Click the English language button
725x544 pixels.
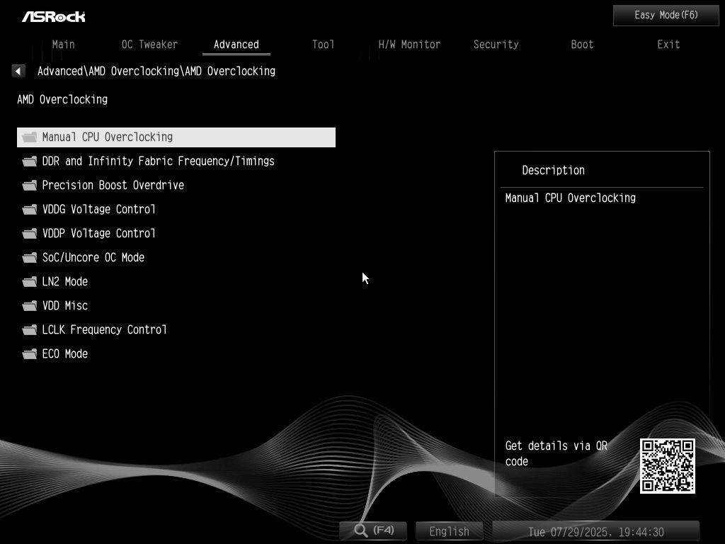pyautogui.click(x=449, y=531)
